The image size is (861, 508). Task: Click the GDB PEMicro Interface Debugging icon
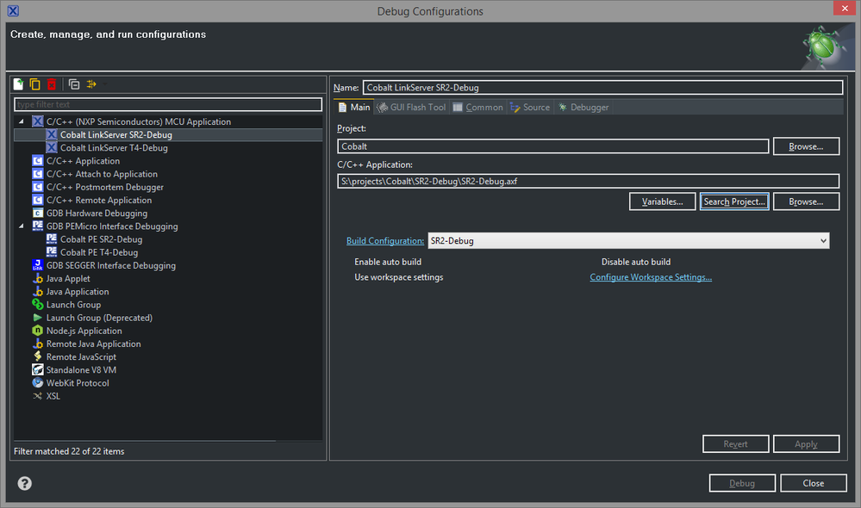click(x=37, y=226)
